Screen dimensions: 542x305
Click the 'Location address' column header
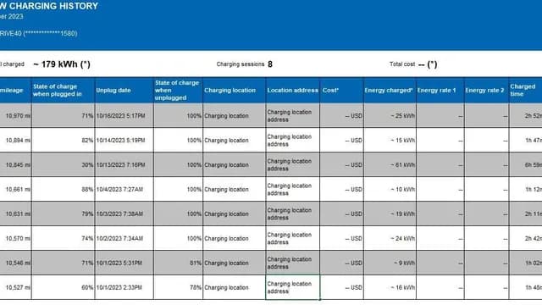click(x=293, y=91)
